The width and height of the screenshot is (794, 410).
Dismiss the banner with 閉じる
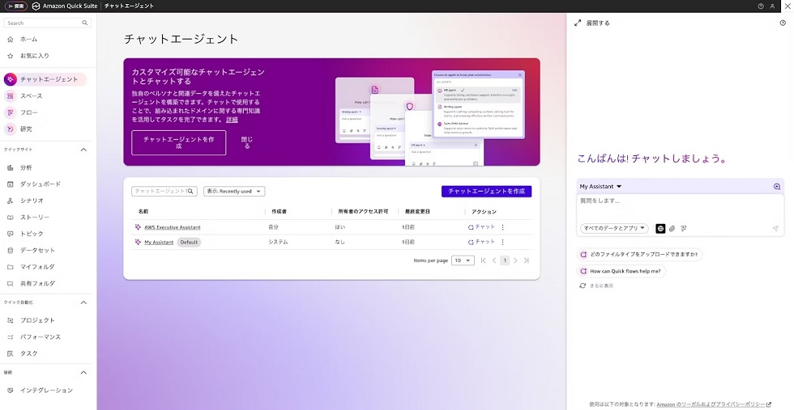point(246,142)
